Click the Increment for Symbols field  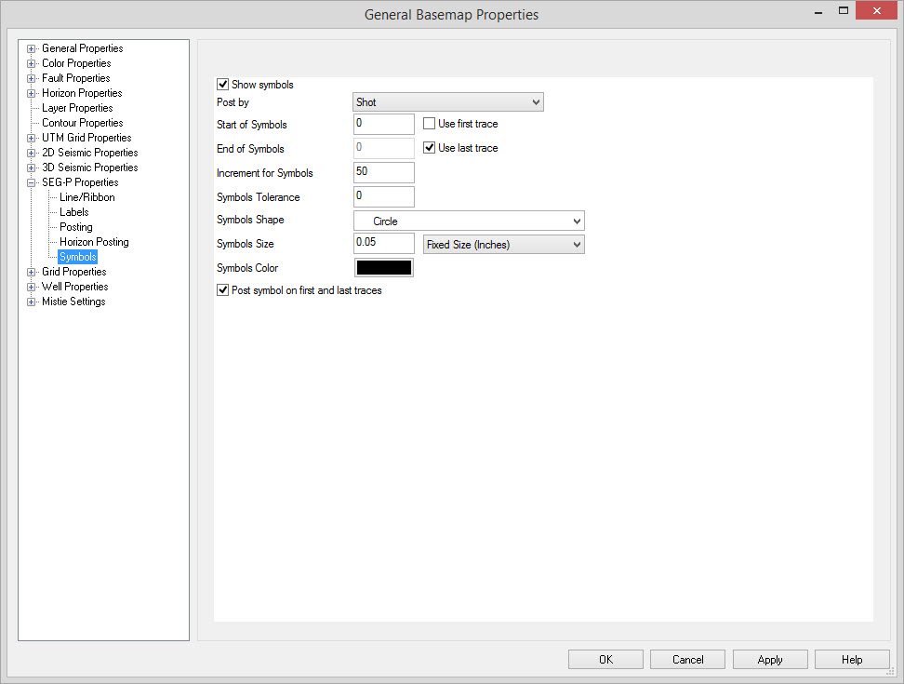tap(383, 172)
